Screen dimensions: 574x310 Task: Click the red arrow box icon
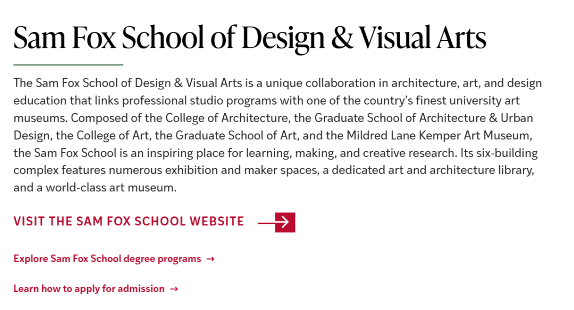[285, 222]
